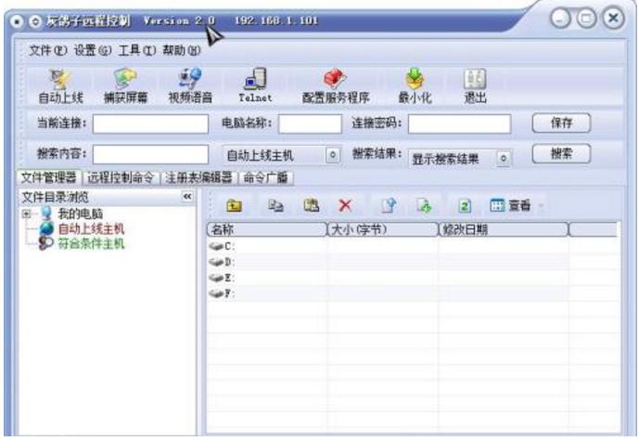
Task: Click the 自动上线 toolbar icon
Action: [x=60, y=85]
